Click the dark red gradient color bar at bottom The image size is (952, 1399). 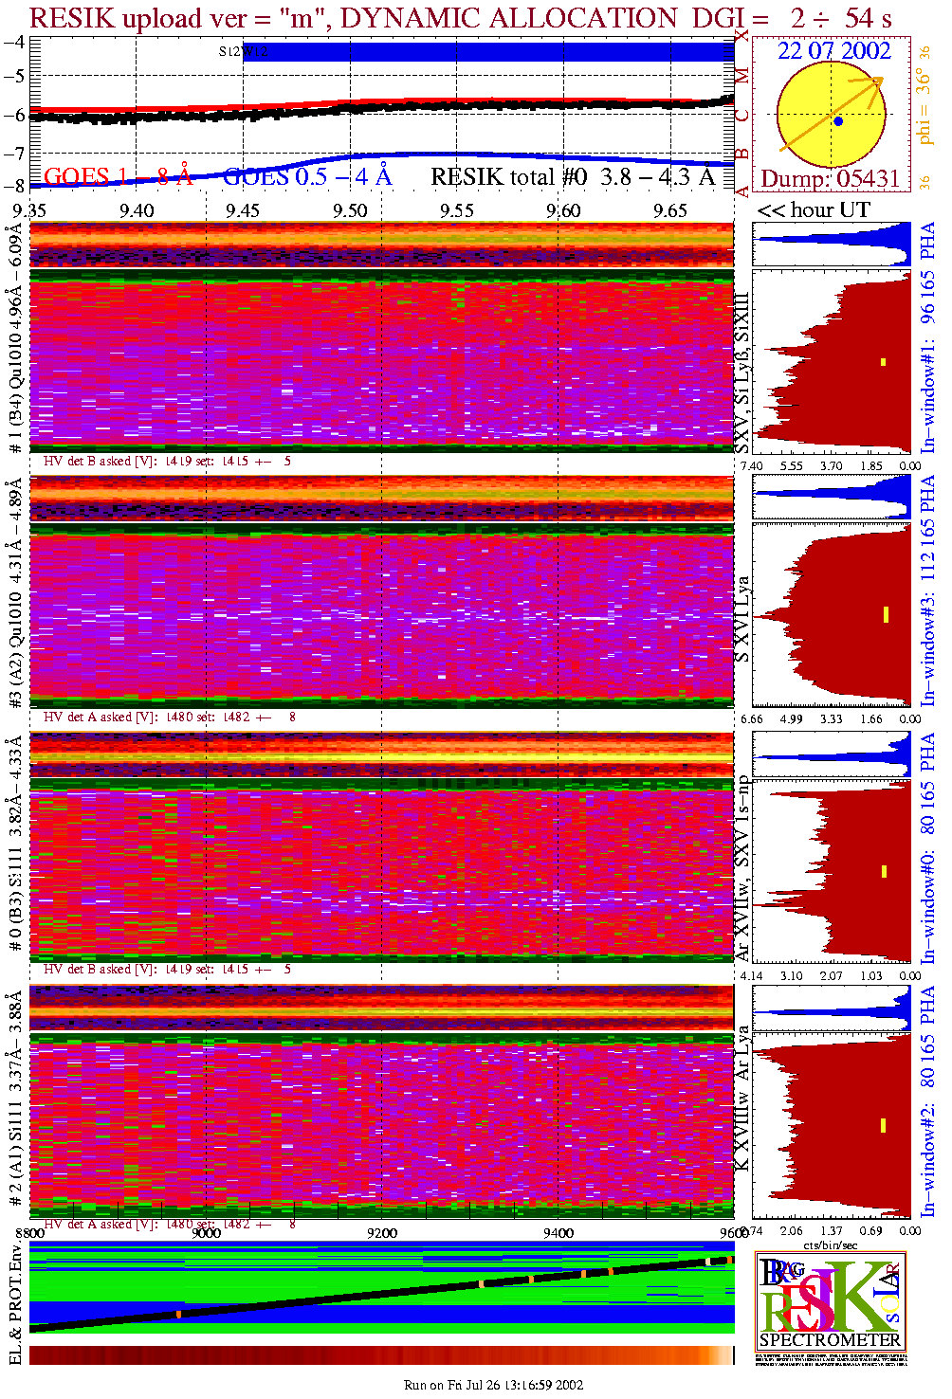pos(381,1355)
